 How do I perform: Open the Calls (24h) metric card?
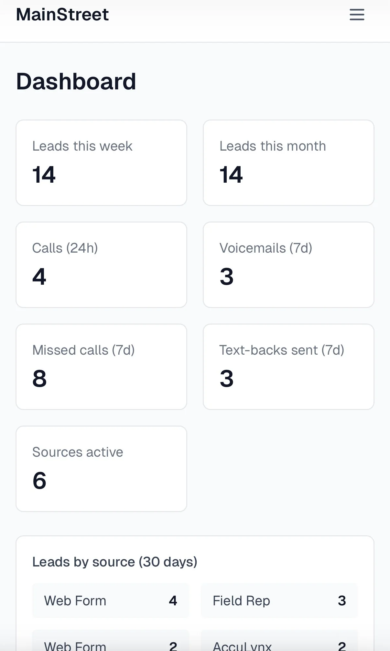click(x=101, y=264)
